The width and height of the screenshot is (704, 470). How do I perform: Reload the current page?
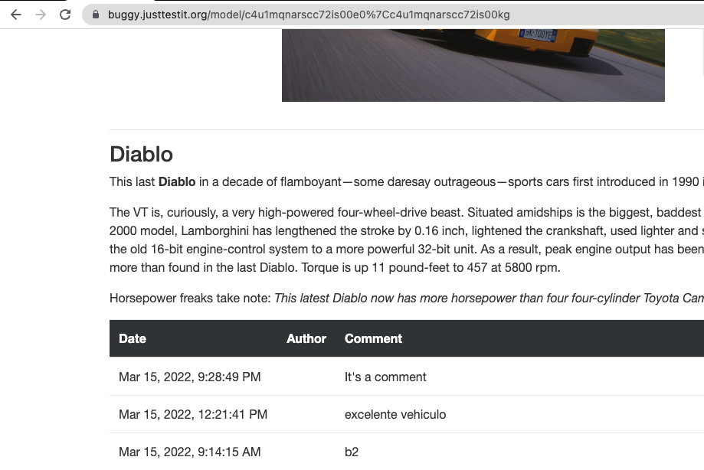point(65,15)
